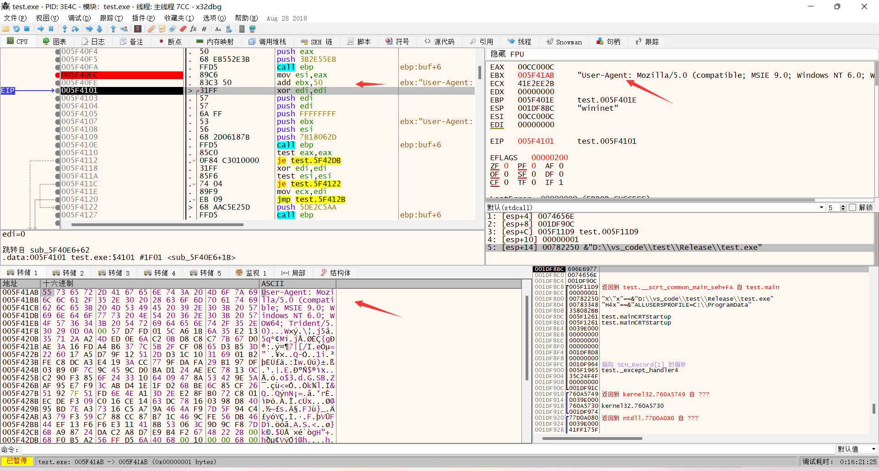Toggle breakpoint dot at address 005F40F4

[58, 52]
